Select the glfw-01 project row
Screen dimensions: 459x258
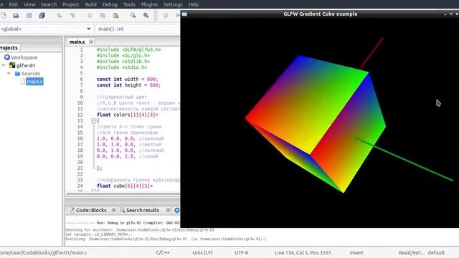tap(26, 65)
